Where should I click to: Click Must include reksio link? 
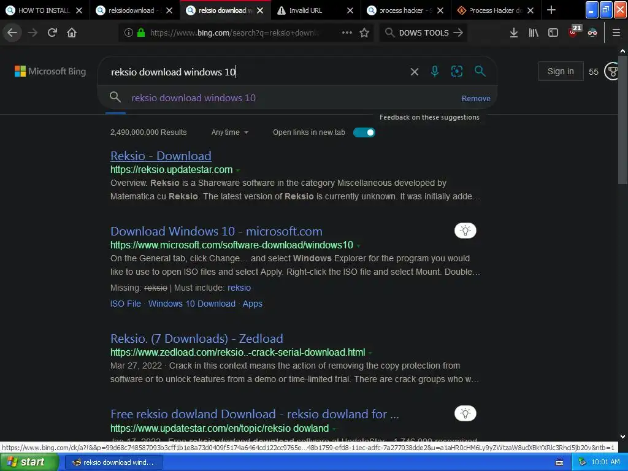pyautogui.click(x=239, y=288)
